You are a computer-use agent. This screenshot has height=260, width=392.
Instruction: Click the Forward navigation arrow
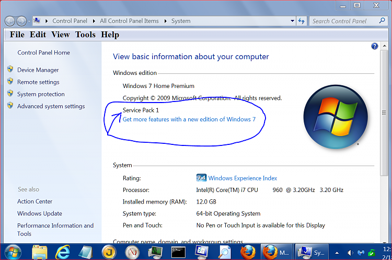click(21, 21)
